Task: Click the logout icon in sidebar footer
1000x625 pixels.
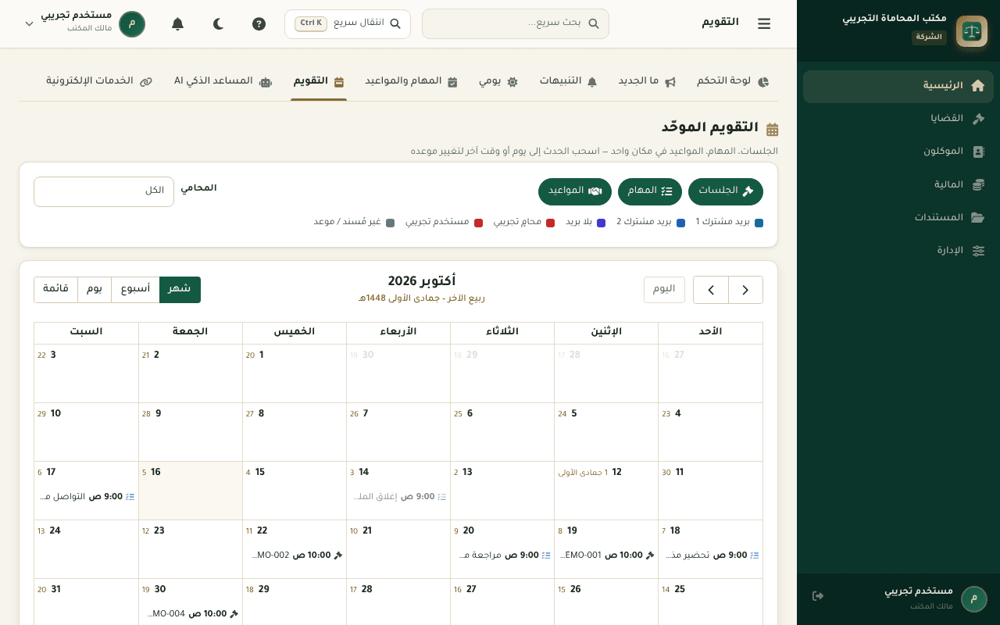Action: 818,596
